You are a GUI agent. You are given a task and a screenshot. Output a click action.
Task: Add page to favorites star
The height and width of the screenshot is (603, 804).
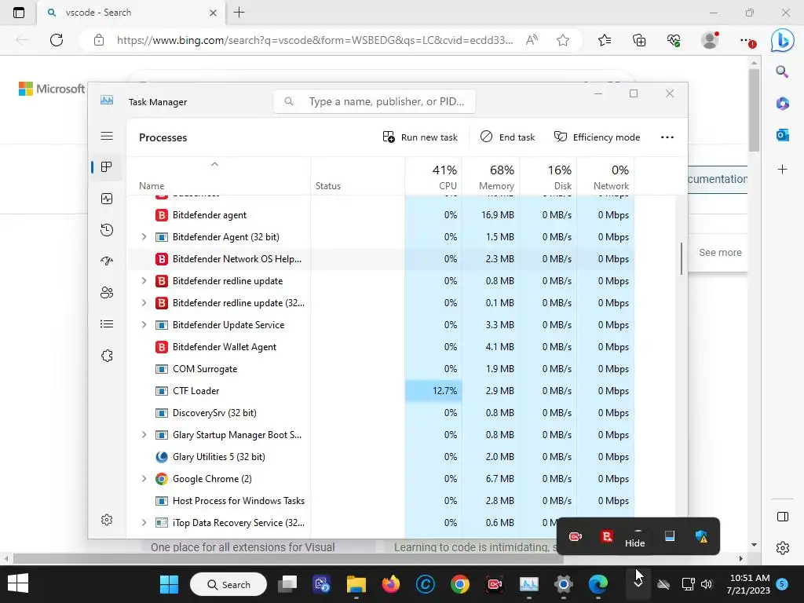click(x=563, y=40)
